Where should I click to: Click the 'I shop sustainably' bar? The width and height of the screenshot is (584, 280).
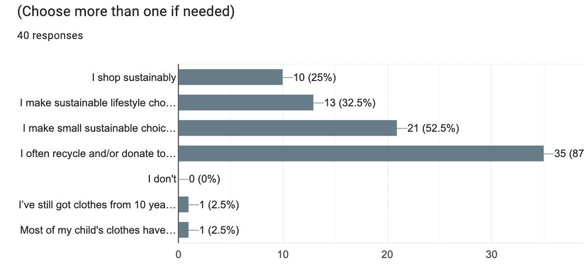click(x=230, y=78)
